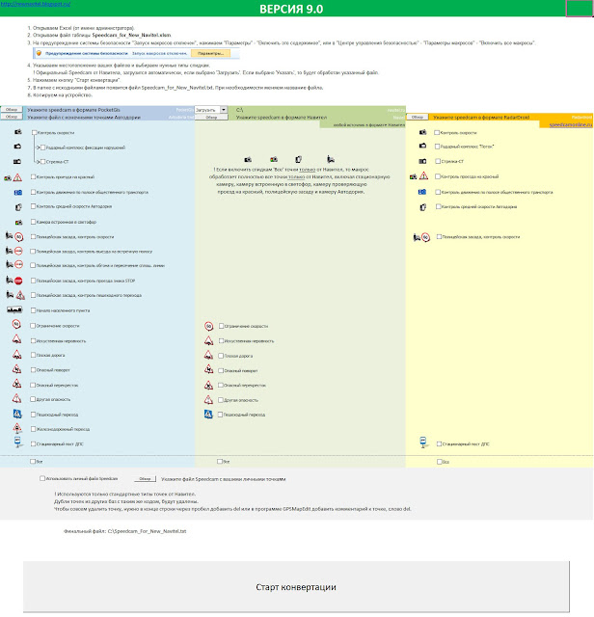Click the dangerous turn sign icon in PocketGis column
The height and width of the screenshot is (617, 594).
(x=16, y=368)
